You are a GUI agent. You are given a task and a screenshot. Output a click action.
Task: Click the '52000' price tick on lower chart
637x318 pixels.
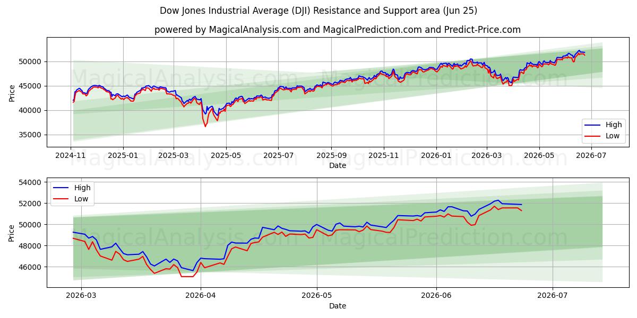point(31,204)
